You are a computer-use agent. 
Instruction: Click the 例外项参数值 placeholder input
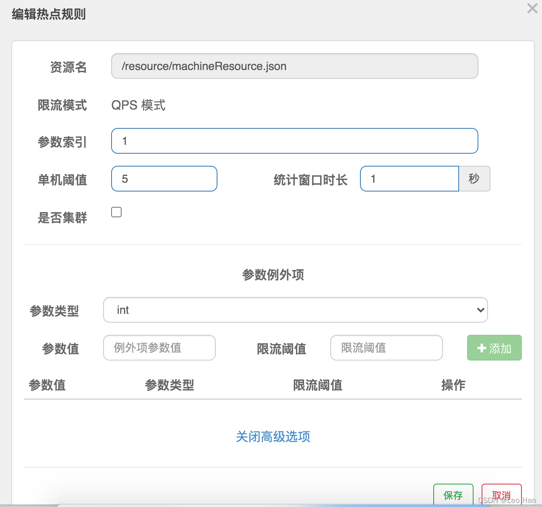[159, 348]
